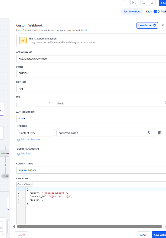This screenshot has height=238, width=166.
Task: Click the Draft label
Action: pos(149,12)
